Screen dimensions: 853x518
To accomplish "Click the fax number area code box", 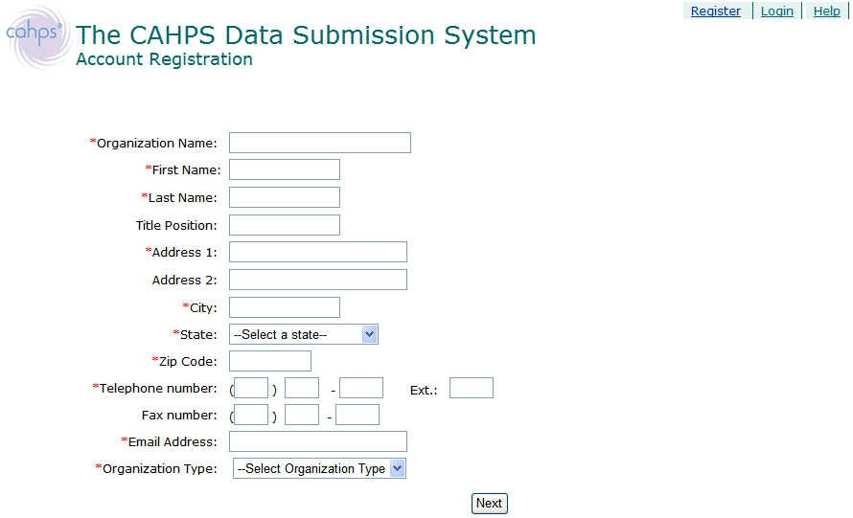I will [x=251, y=415].
